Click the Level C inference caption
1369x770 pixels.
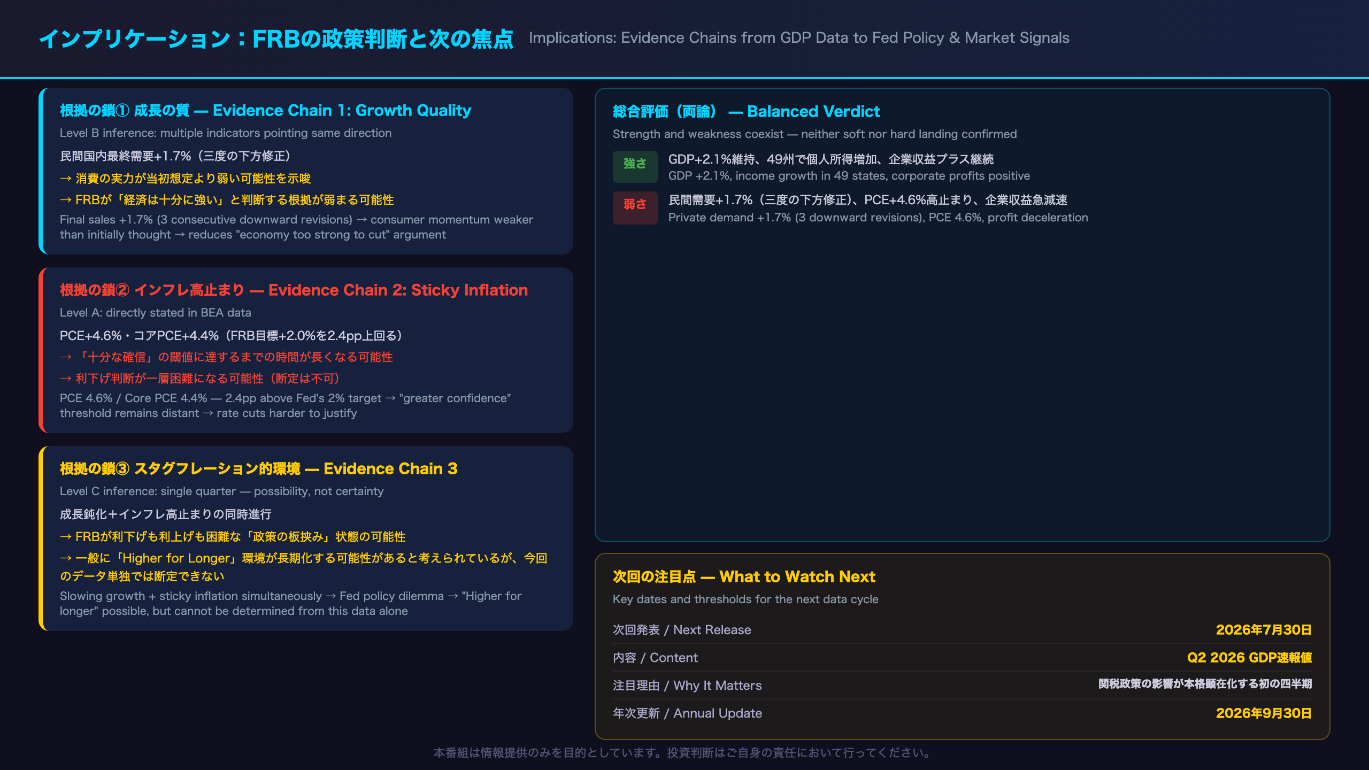click(x=221, y=491)
